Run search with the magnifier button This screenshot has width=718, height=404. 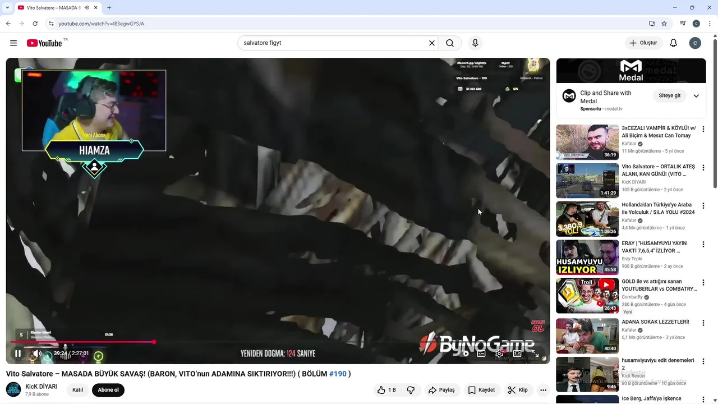pyautogui.click(x=450, y=43)
